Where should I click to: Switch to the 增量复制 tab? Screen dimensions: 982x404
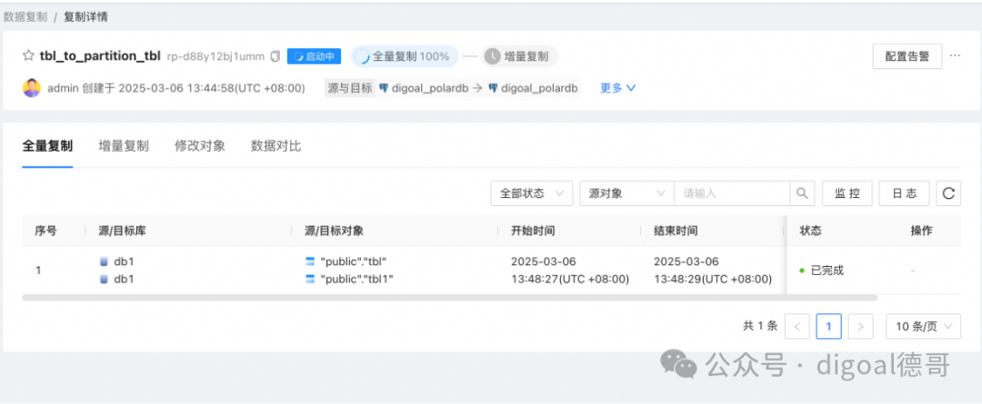point(124,146)
